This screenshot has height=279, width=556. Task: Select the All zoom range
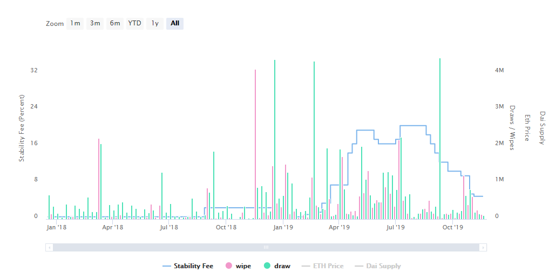[x=175, y=23]
